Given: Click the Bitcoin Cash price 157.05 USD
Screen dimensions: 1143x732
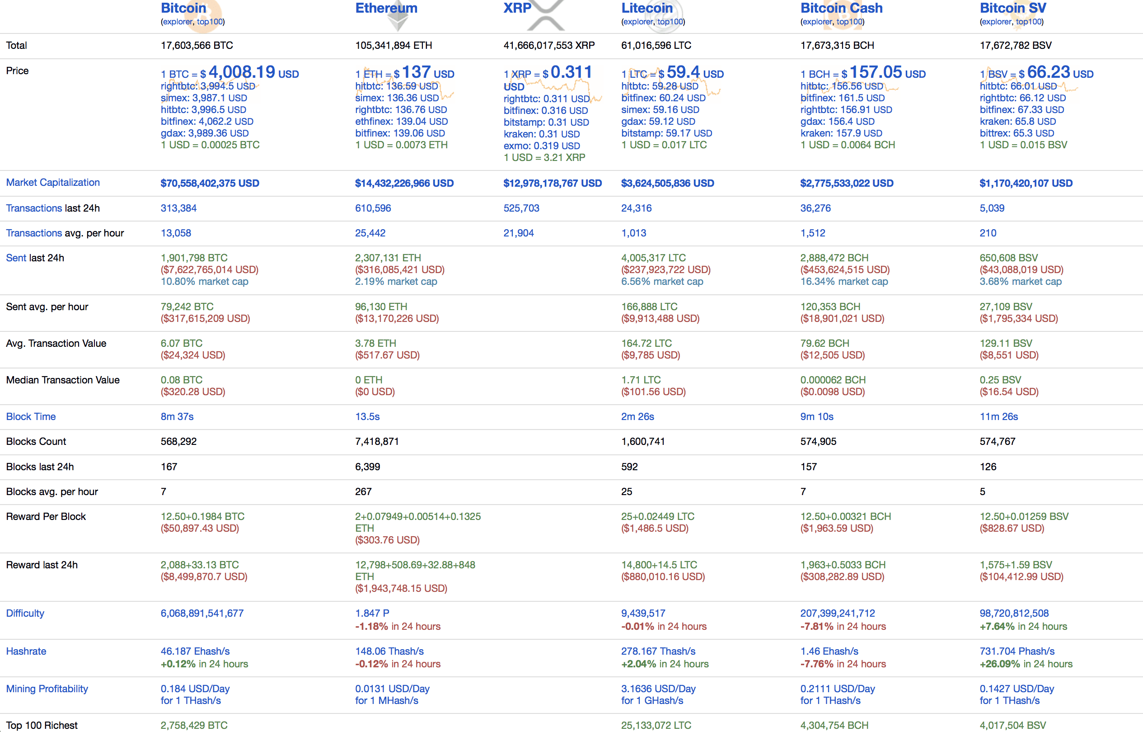Looking at the screenshot, I should click(863, 73).
